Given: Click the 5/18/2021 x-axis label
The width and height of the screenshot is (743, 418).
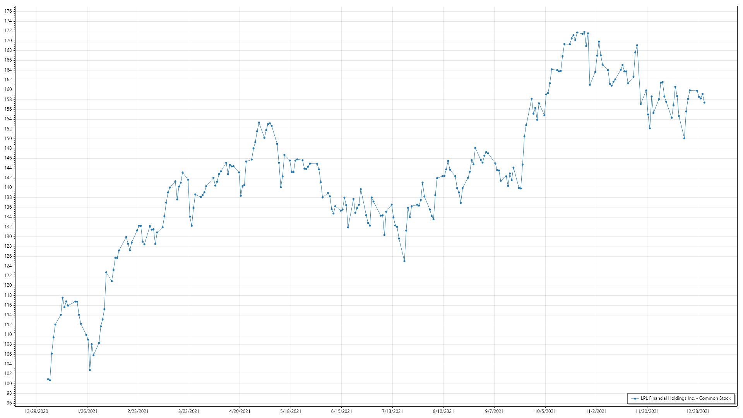Looking at the screenshot, I should (x=291, y=411).
